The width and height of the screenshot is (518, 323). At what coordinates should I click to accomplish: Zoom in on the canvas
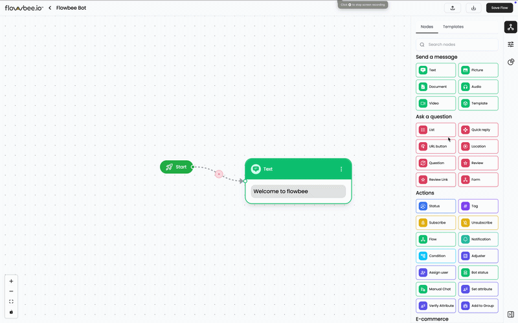11,281
